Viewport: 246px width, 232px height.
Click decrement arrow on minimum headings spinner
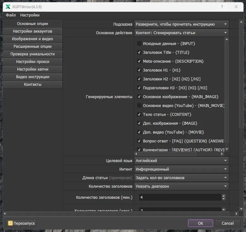[224, 199]
